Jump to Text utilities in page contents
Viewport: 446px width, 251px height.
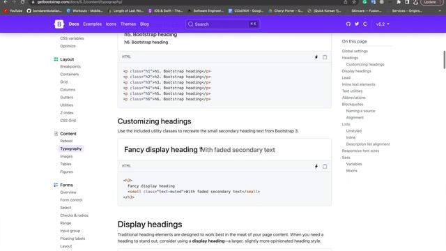pyautogui.click(x=352, y=91)
